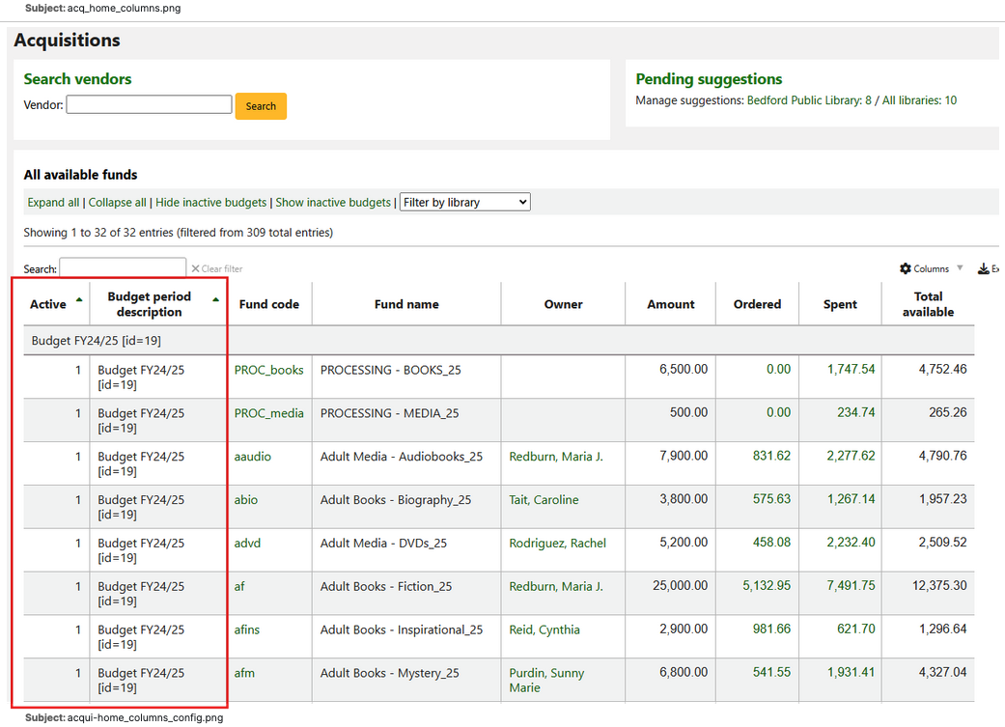
Task: Sort table by Fund name header
Action: click(406, 304)
